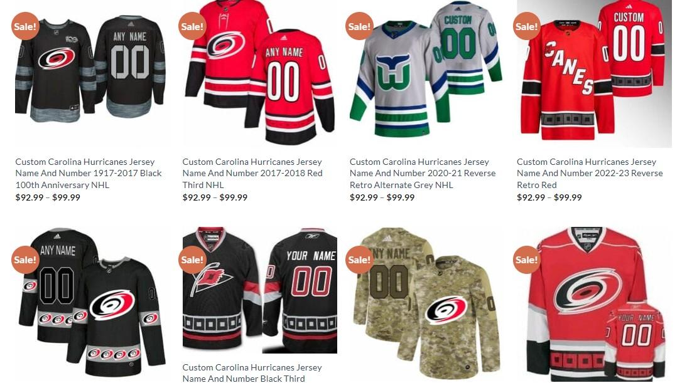The width and height of the screenshot is (692, 383).
Task: Click Sale badge on red Reebok jersey
Action: pyautogui.click(x=526, y=260)
